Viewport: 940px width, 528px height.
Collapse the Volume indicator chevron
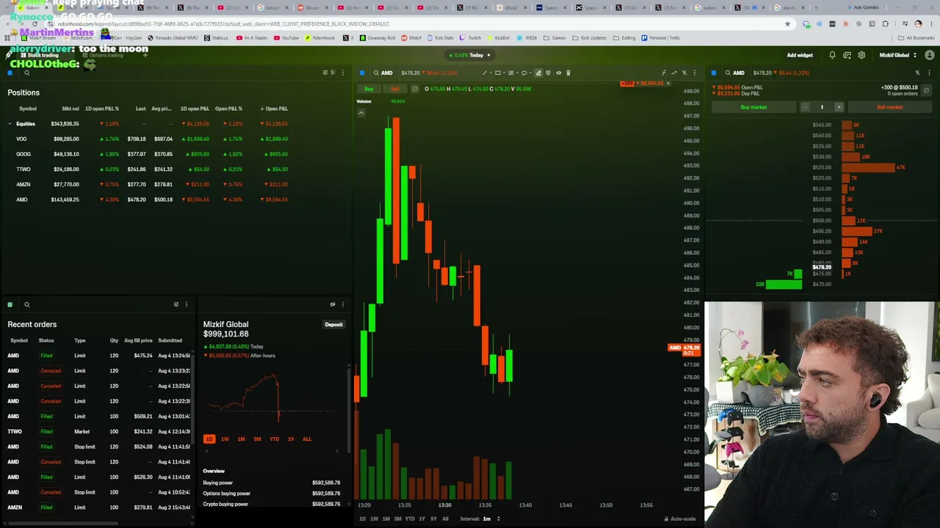(x=361, y=113)
